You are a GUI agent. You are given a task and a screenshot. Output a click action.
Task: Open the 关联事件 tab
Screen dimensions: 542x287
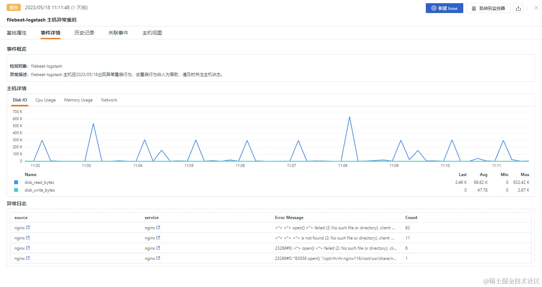(x=118, y=33)
